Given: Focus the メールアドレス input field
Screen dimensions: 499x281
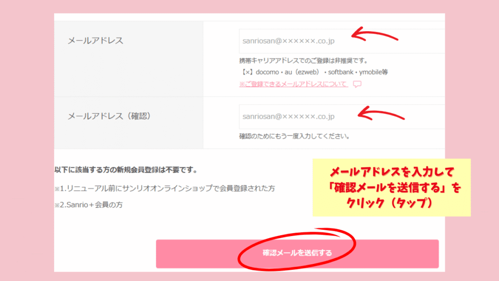Looking at the screenshot, I should (x=342, y=41).
